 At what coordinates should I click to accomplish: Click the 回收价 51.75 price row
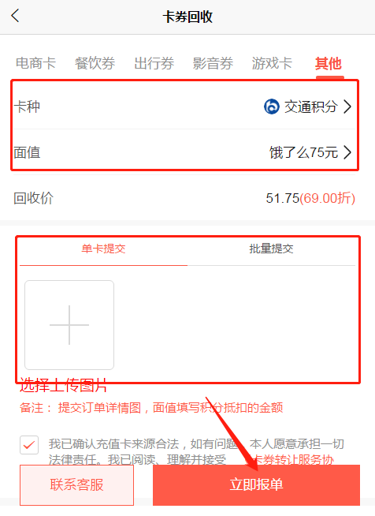tap(184, 198)
